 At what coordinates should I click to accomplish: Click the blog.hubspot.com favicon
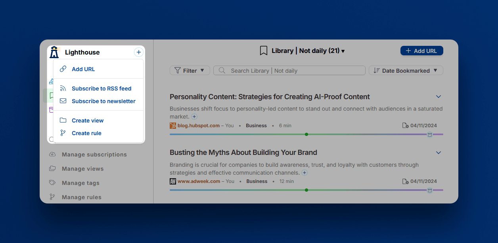pos(173,126)
